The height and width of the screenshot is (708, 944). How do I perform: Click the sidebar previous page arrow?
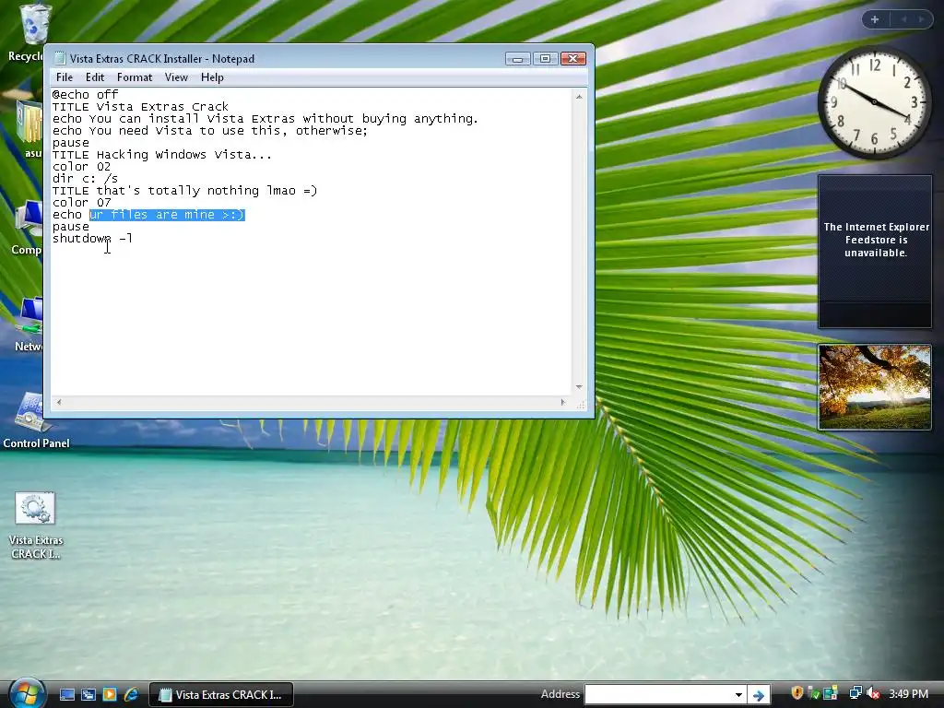[903, 19]
